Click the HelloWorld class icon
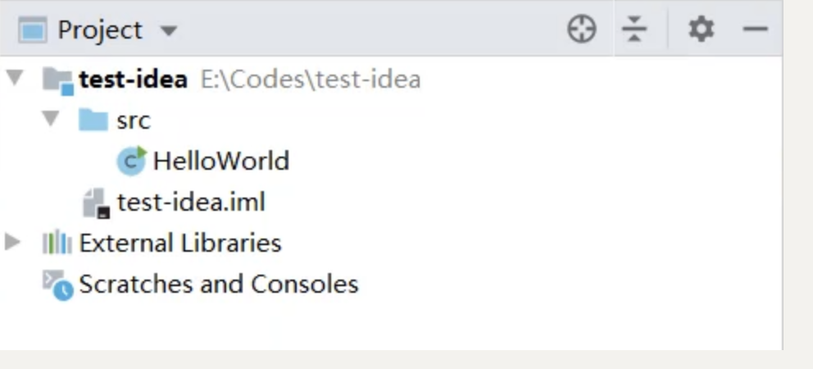Viewport: 813px width, 369px height. (x=132, y=161)
